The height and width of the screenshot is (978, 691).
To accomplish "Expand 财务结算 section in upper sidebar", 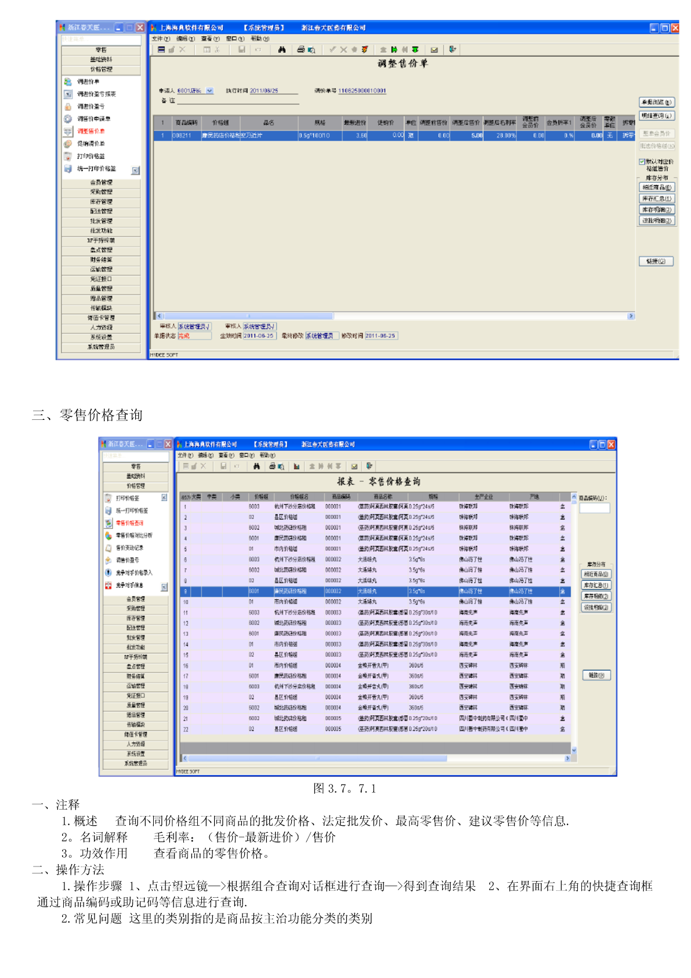I will 101,260.
